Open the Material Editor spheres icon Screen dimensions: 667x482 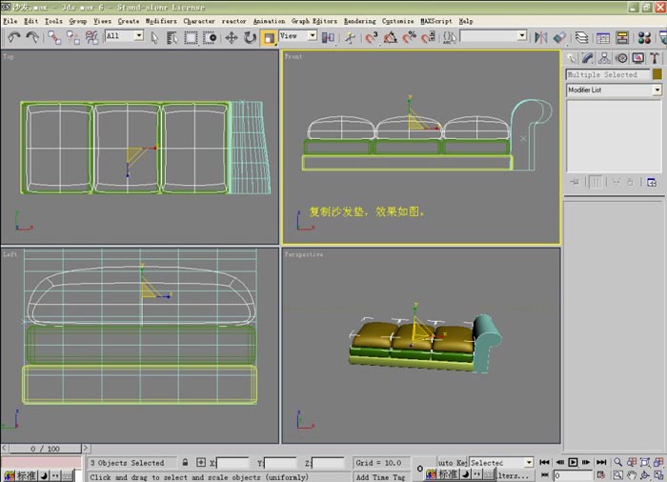tap(644, 38)
